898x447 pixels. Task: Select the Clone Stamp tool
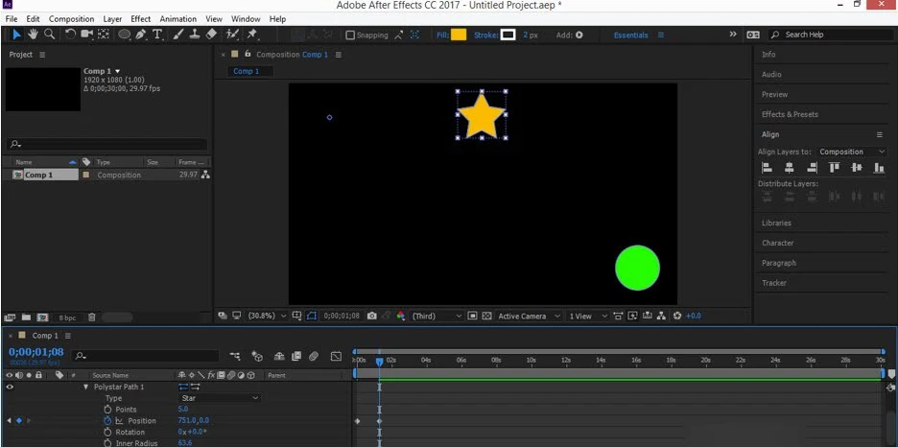tap(195, 35)
